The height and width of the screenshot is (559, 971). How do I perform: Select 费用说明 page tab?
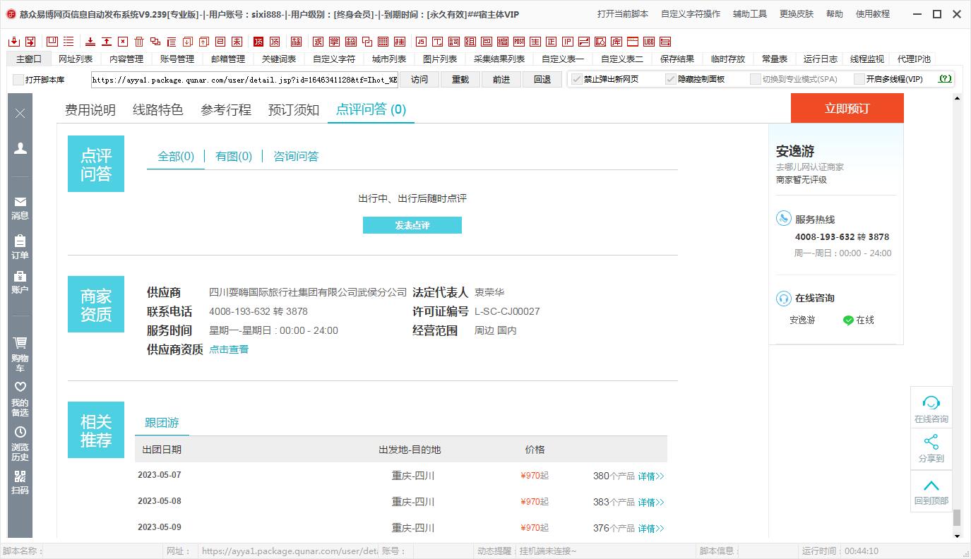[90, 109]
